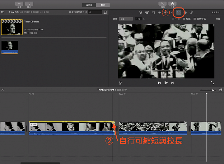The width and height of the screenshot is (224, 164).
Task: Click the speed handle on selected clip
Action: tap(113, 123)
